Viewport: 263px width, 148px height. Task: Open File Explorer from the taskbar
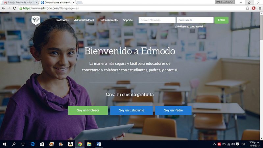(89, 144)
